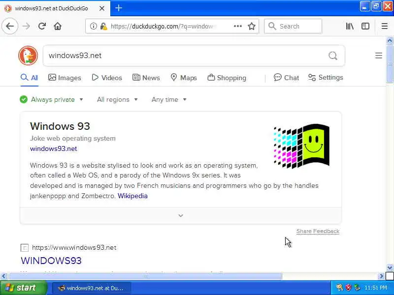Close the windows93.net DuckDuckGo tab
Screen dimensions: 394x295
(102, 8)
